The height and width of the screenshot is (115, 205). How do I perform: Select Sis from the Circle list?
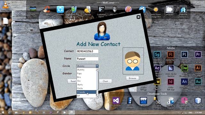pos(86,81)
